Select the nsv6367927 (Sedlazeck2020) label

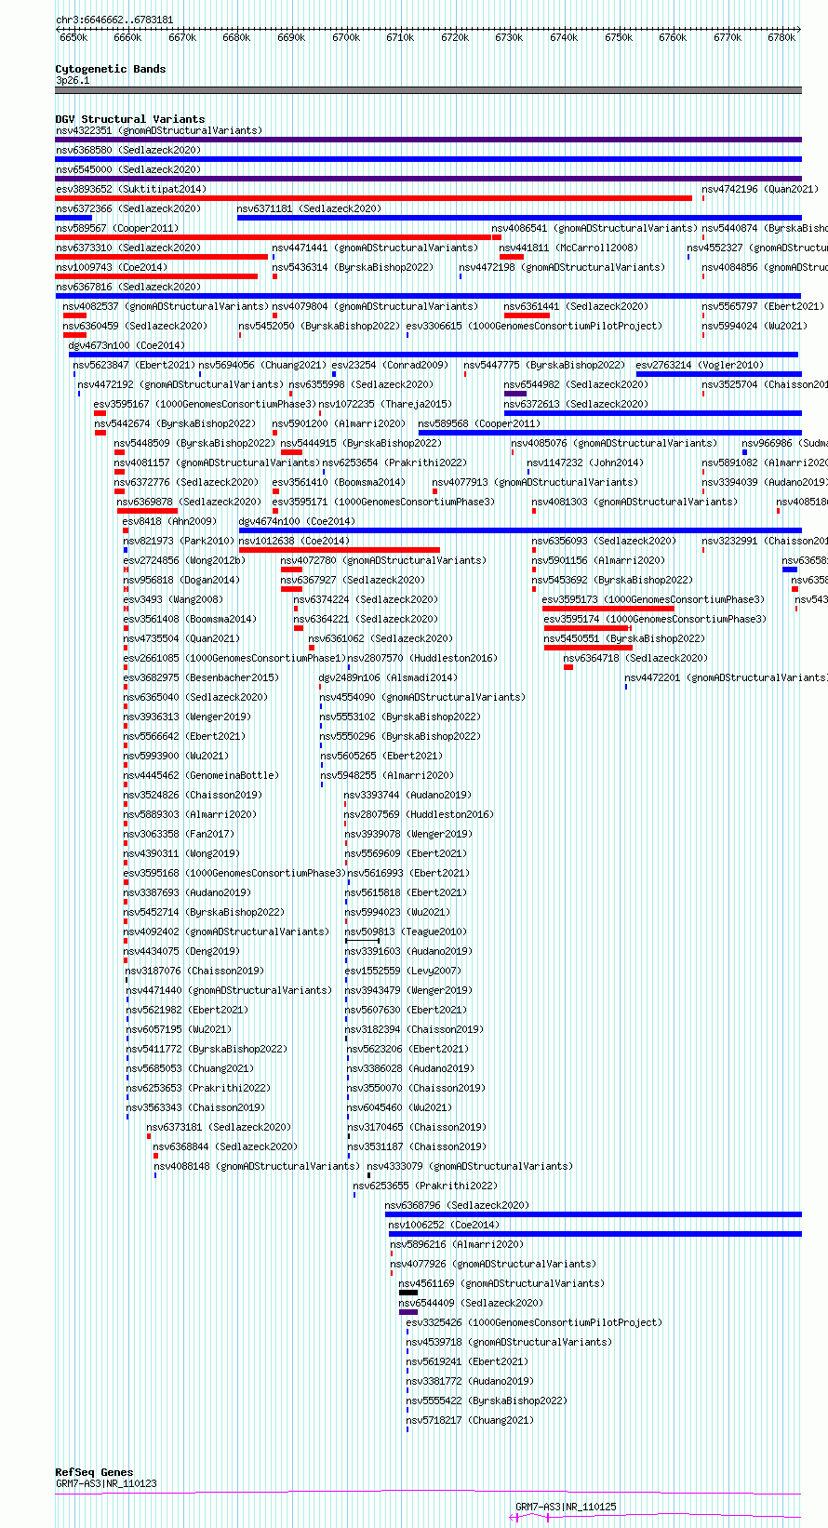pyautogui.click(x=353, y=580)
